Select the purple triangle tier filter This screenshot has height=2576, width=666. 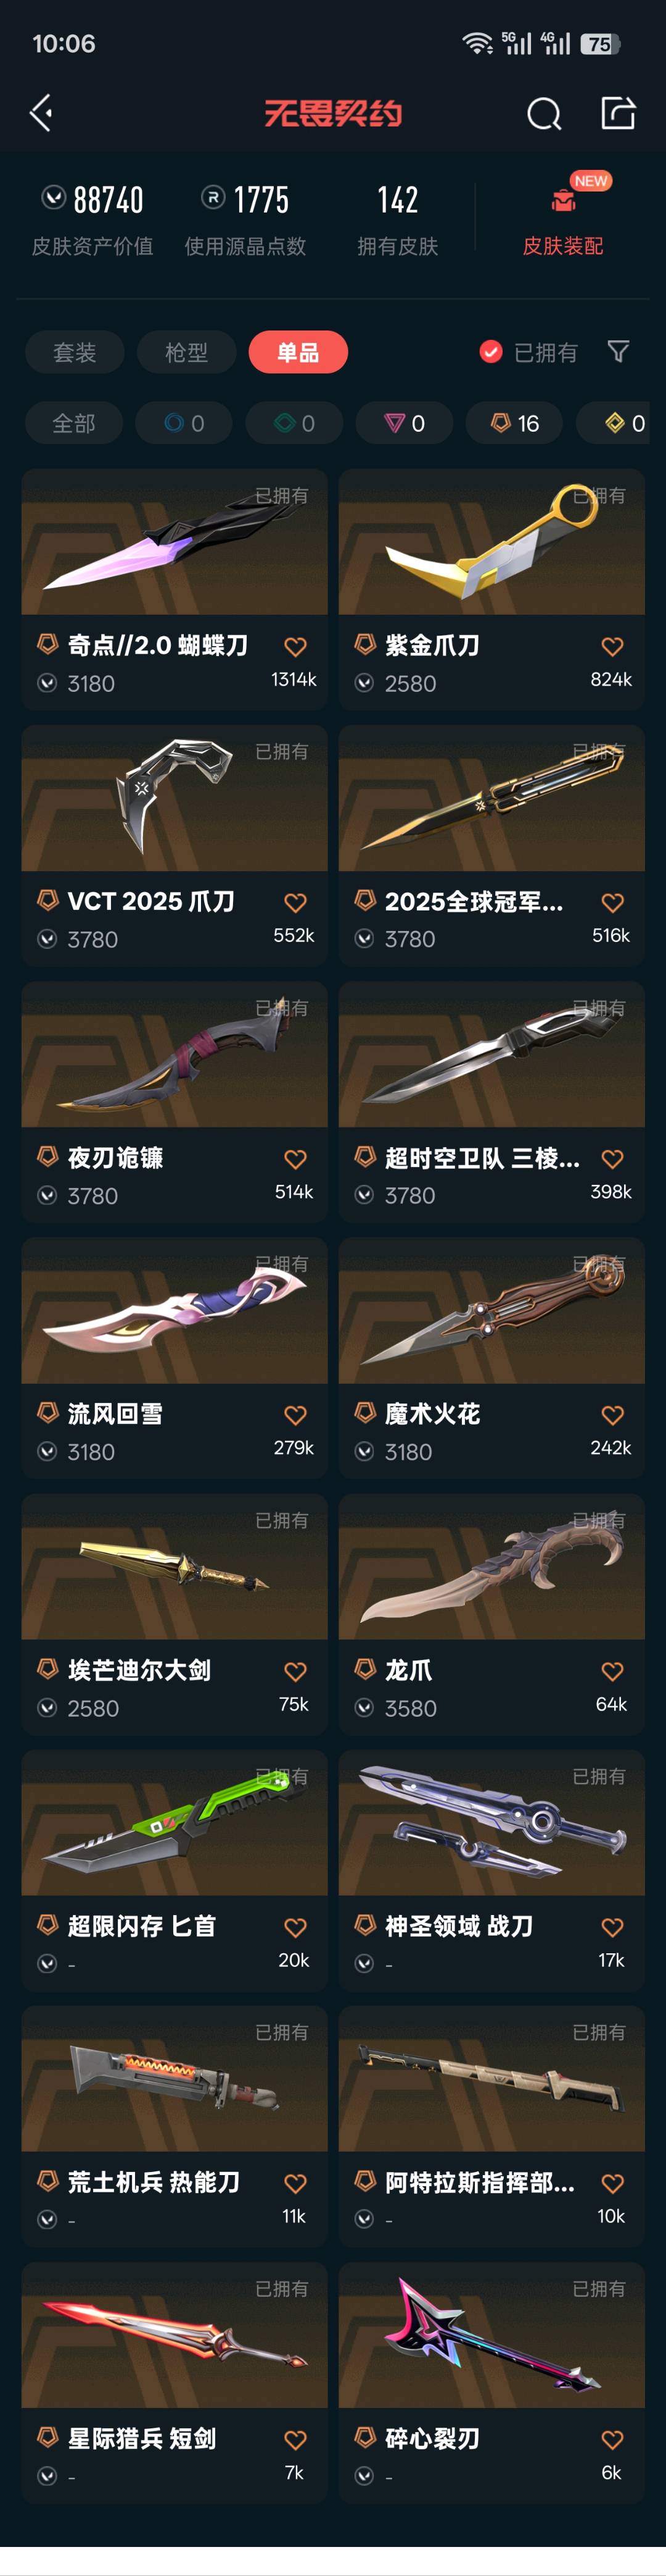coord(405,423)
